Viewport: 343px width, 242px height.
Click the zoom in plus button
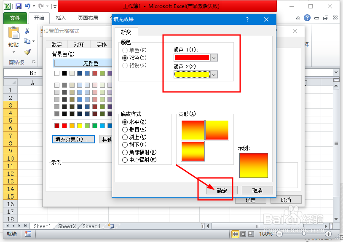tap(328, 234)
